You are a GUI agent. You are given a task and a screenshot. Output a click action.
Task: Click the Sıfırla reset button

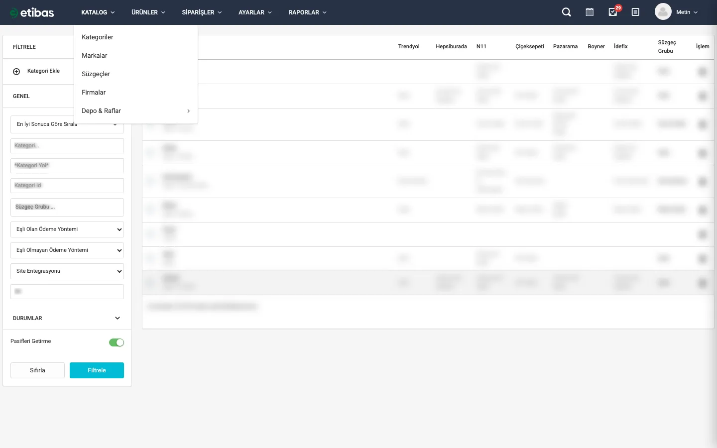pos(37,370)
